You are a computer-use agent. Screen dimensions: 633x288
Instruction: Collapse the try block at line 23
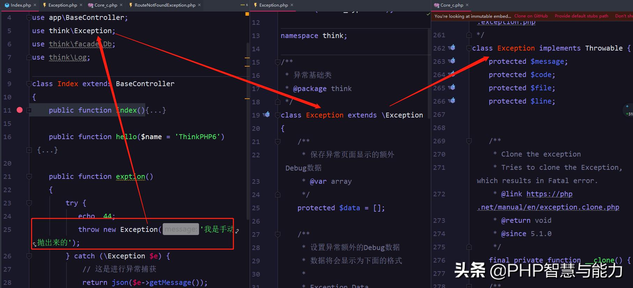[x=29, y=203]
